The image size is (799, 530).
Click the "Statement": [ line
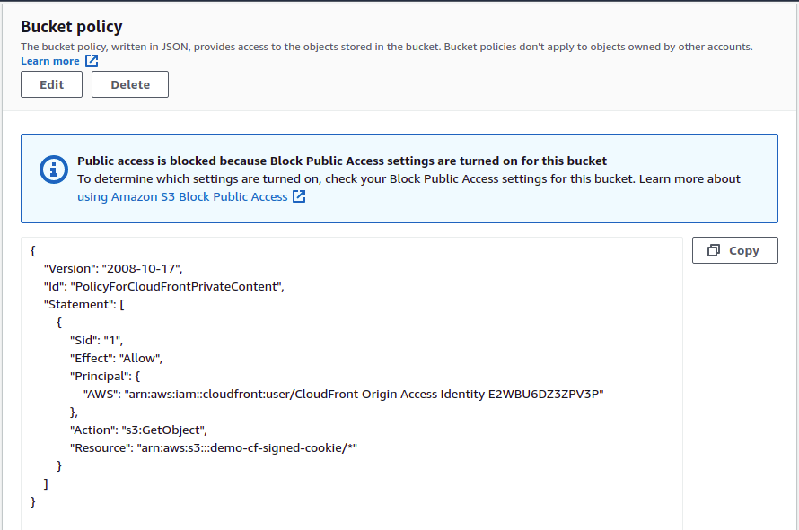(84, 304)
